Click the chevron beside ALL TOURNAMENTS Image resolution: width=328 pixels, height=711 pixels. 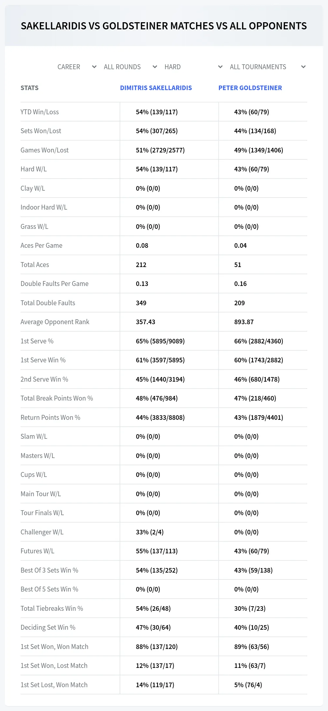[303, 67]
